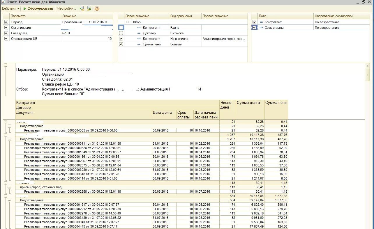Click the Левое значение column header

pos(147,16)
